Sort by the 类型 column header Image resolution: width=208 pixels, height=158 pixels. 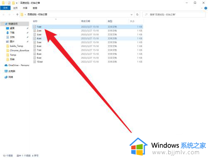pyautogui.click(x=110, y=21)
